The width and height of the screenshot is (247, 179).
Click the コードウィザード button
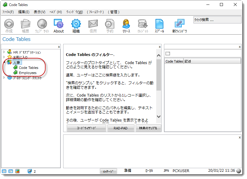point(86,128)
